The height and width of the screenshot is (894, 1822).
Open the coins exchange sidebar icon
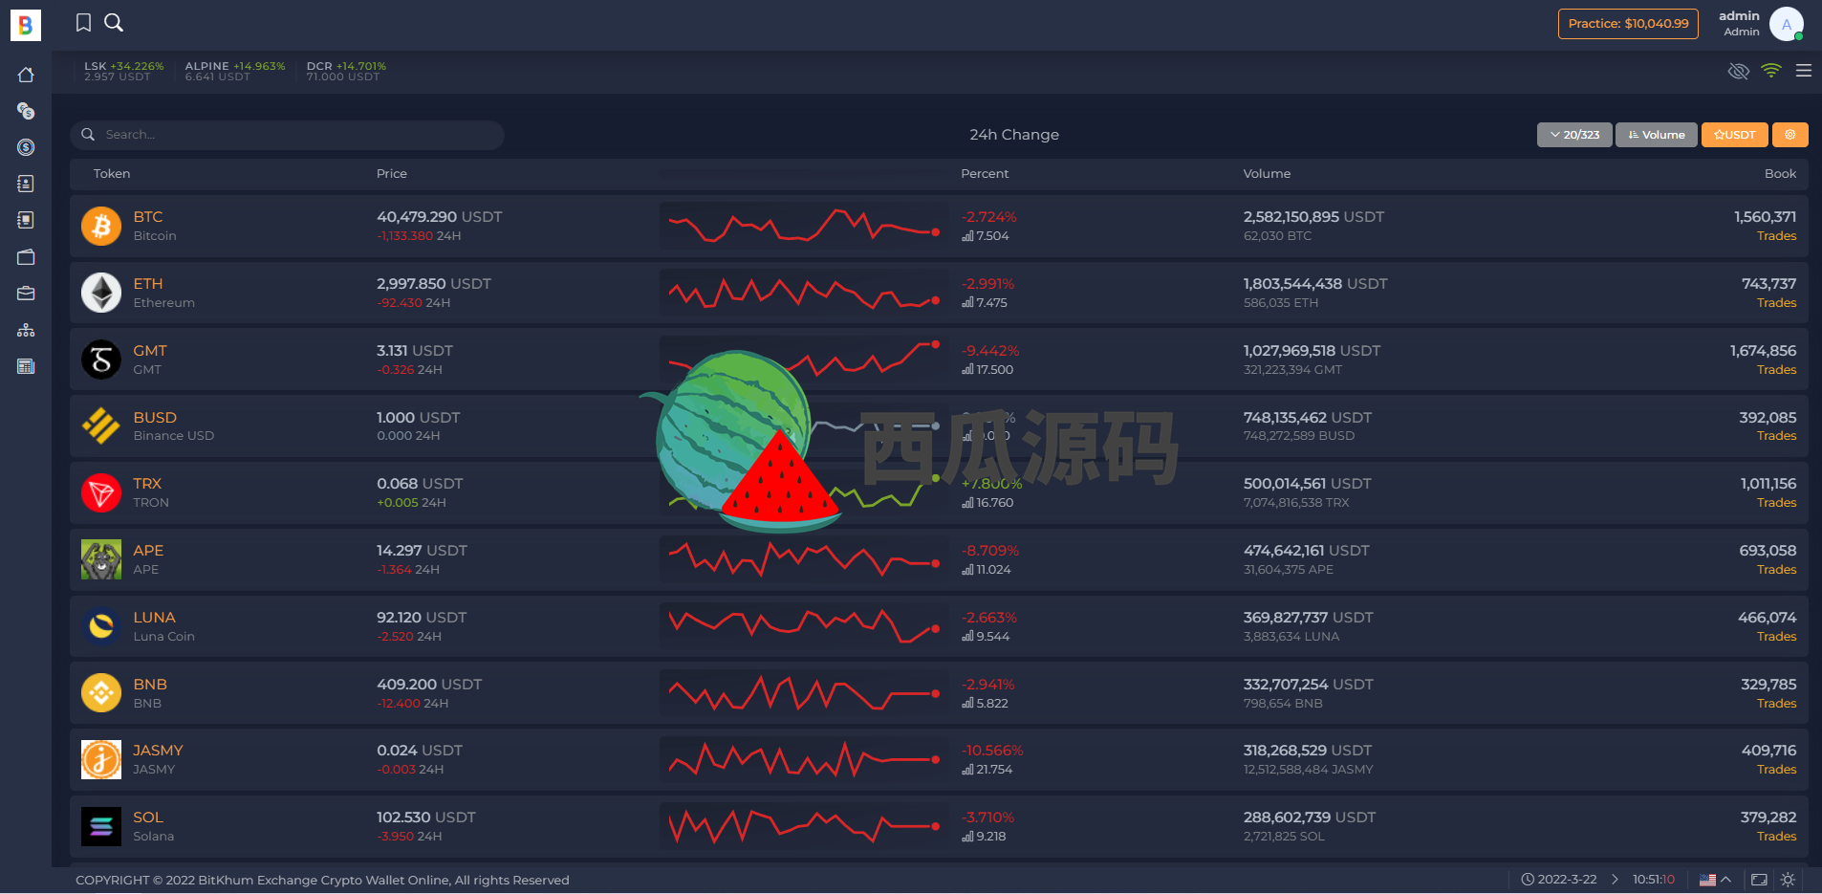26,111
